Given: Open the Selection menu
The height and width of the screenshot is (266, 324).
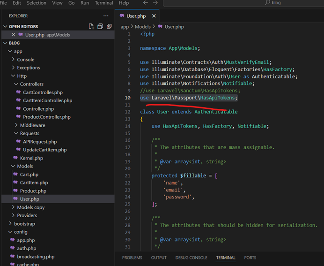Looking at the screenshot, I should tap(37, 3).
